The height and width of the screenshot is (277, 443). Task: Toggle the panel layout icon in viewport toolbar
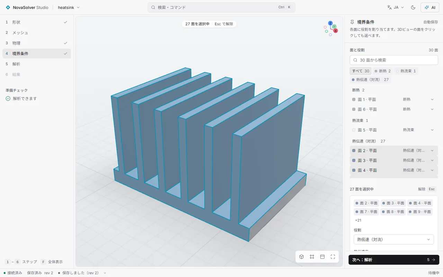(x=322, y=257)
